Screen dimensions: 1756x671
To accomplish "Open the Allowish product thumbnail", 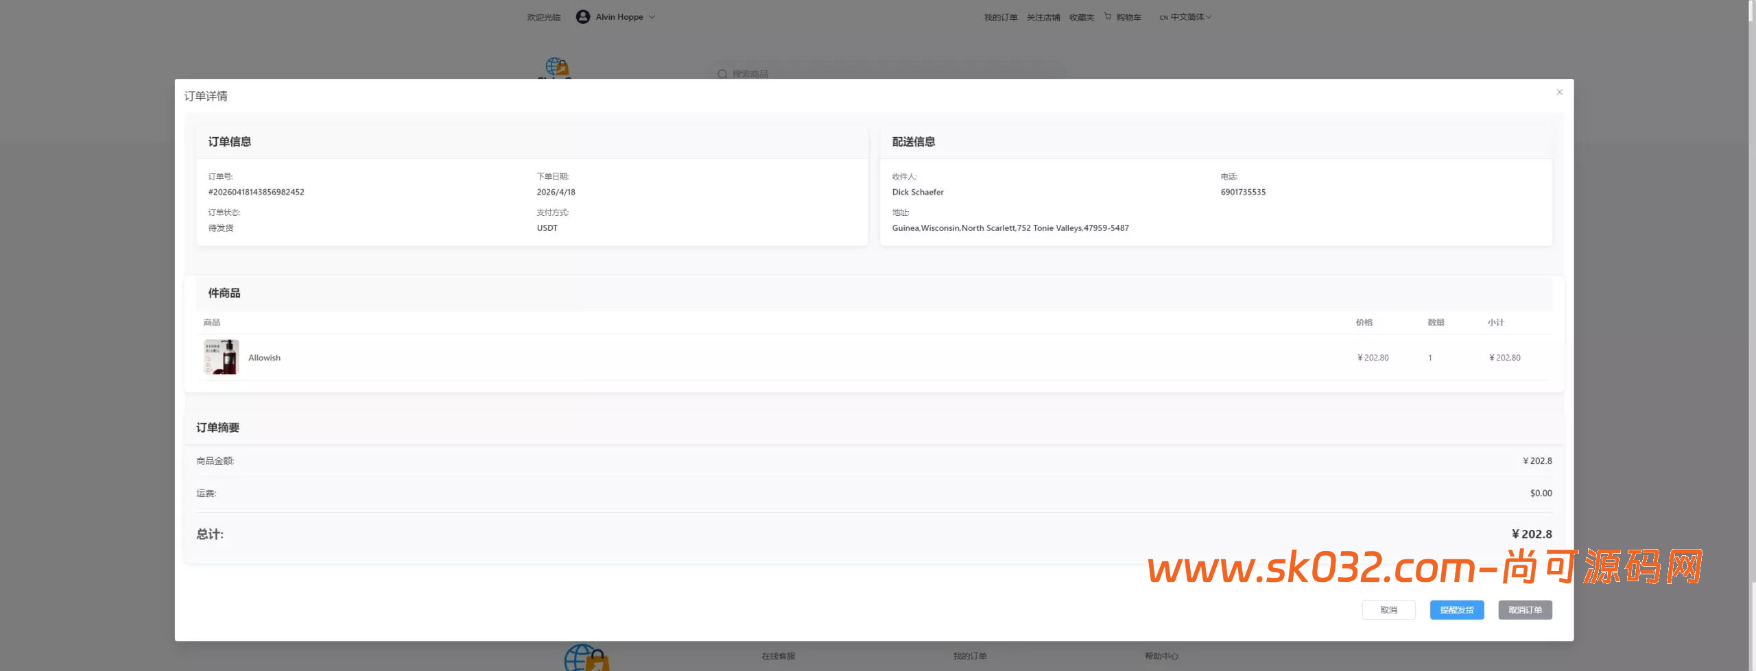I will (222, 357).
